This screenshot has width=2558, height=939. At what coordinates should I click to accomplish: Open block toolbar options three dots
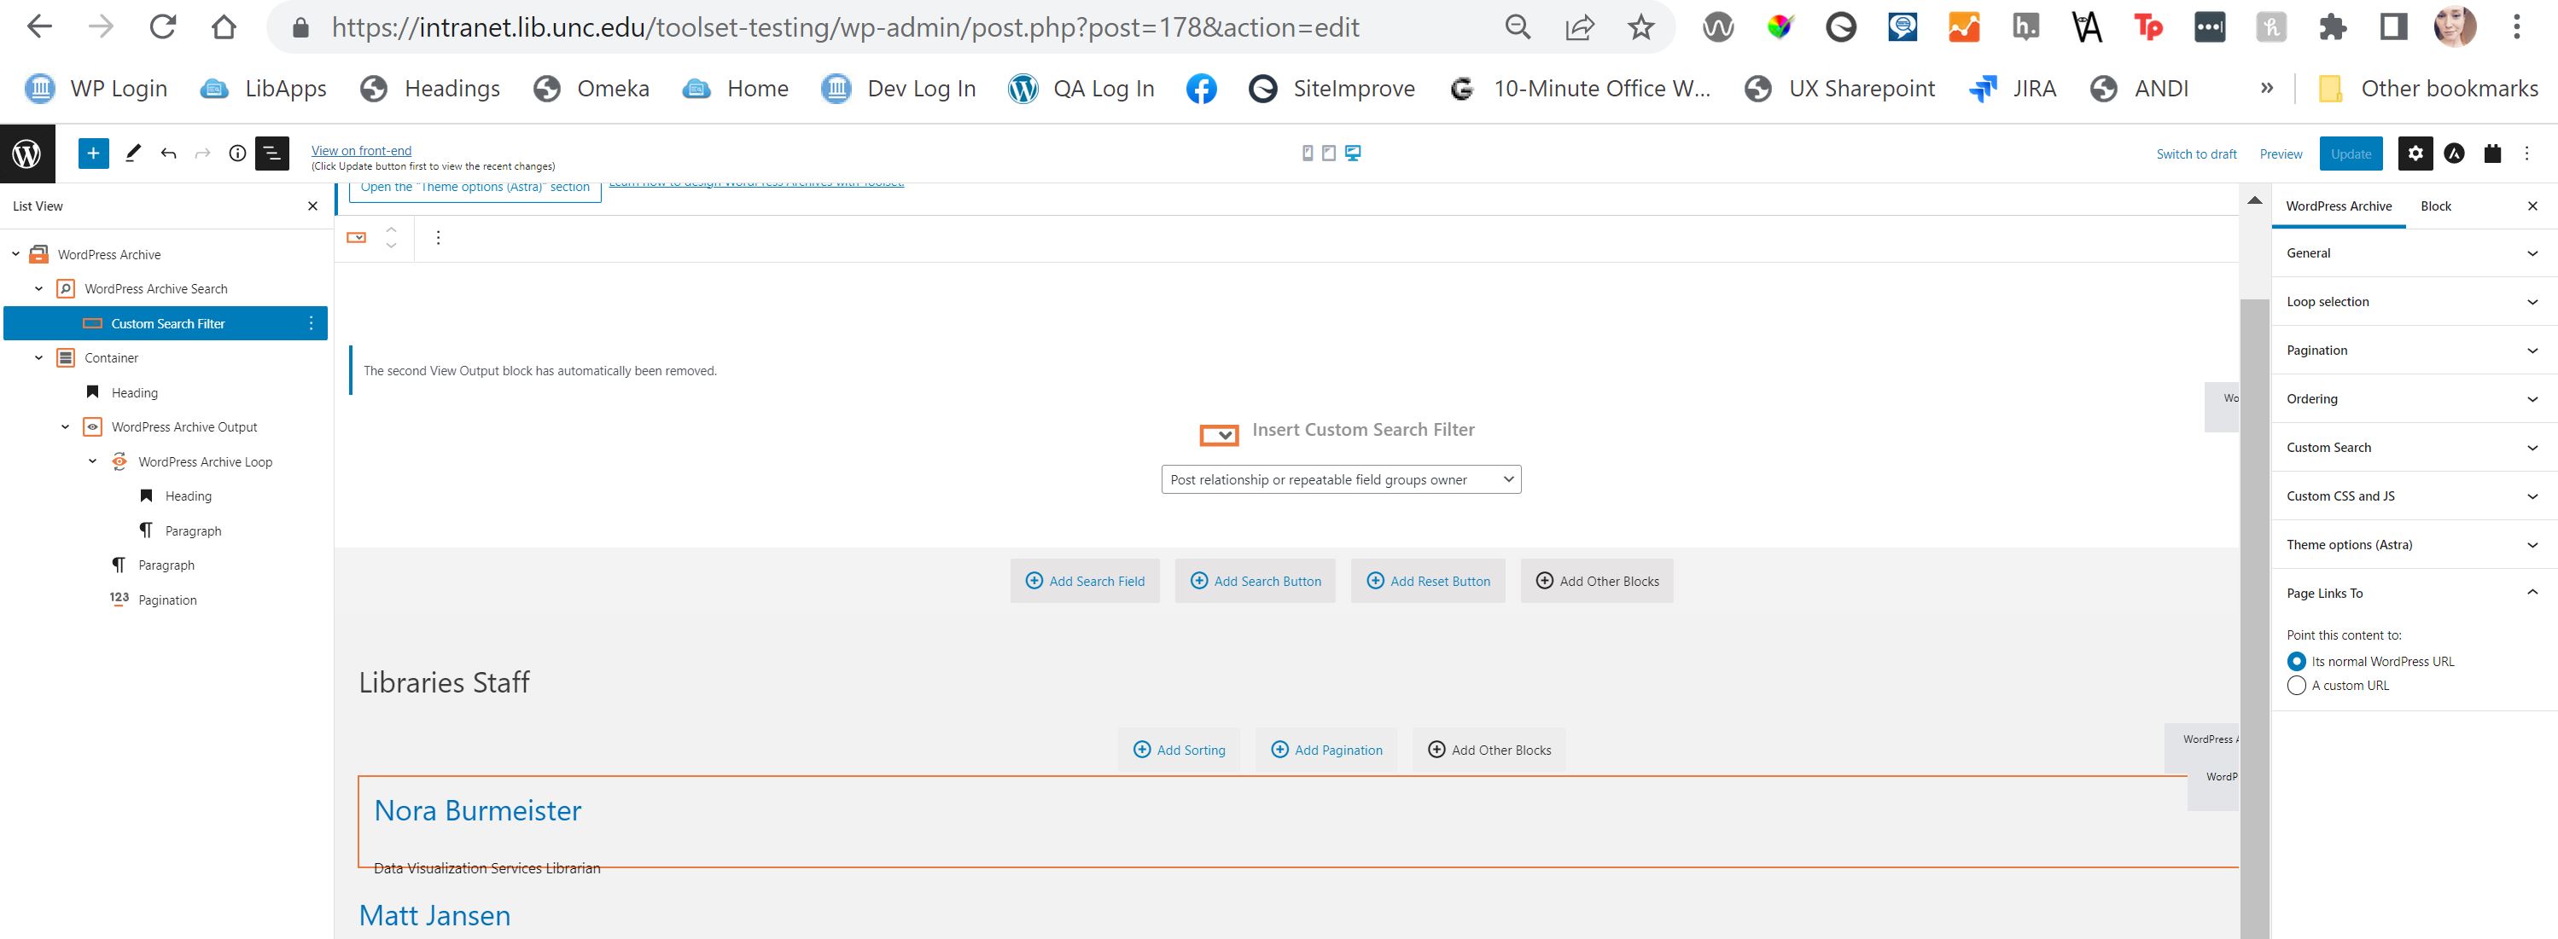[x=438, y=237]
